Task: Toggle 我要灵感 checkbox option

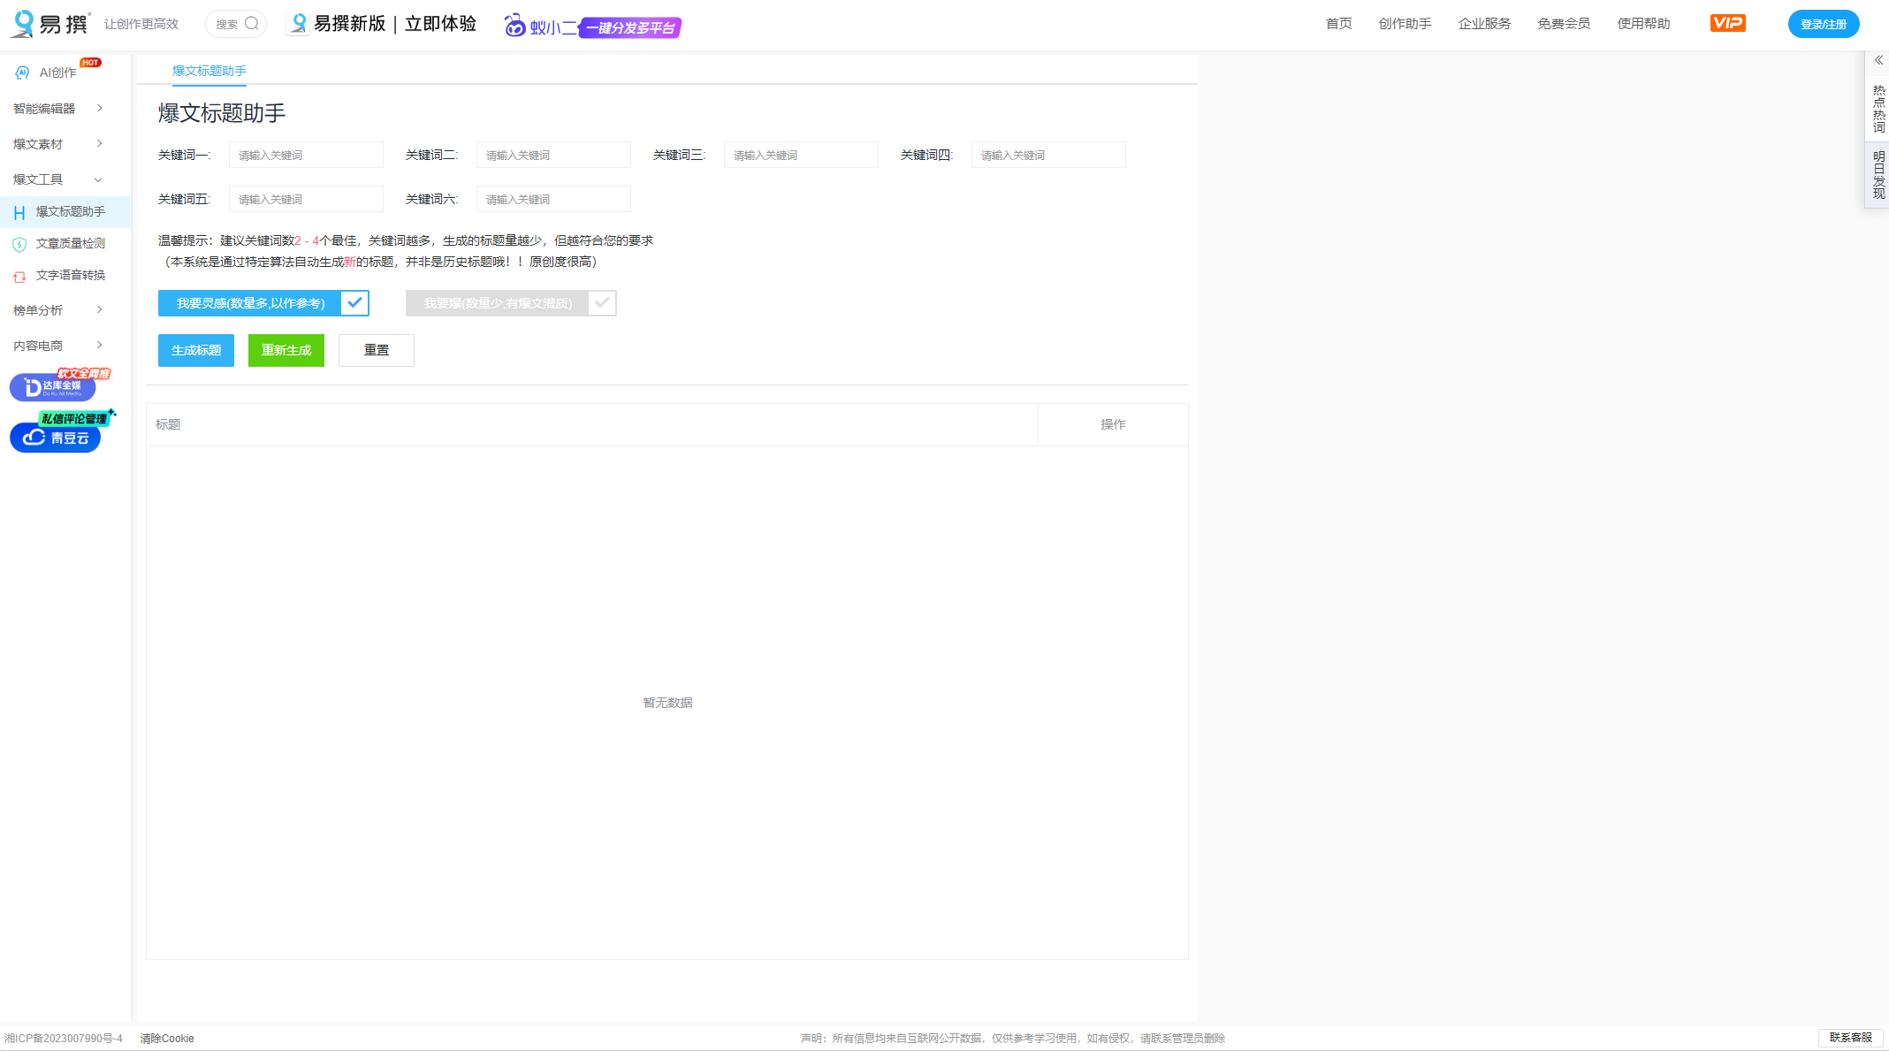Action: click(x=354, y=303)
